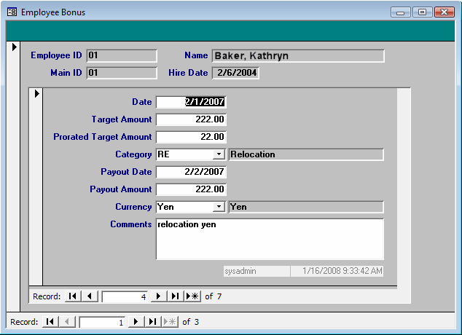Click the 'of 3' main record count
Screen dimensions: 462x335
(x=190, y=322)
